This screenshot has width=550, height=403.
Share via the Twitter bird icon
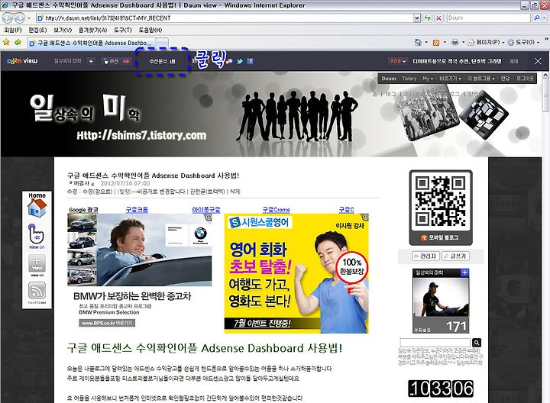click(x=240, y=61)
